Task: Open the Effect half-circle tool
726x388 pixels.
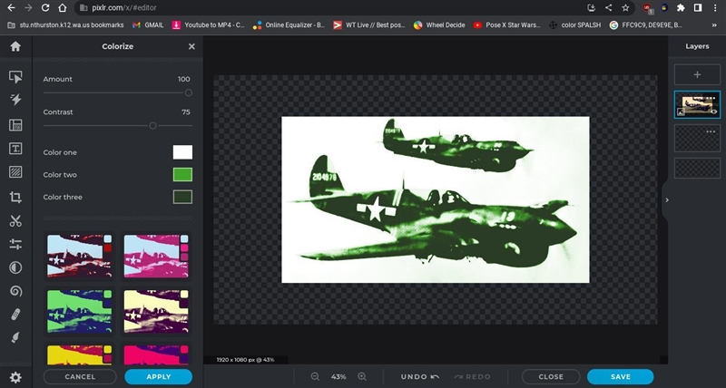Action: 15,267
